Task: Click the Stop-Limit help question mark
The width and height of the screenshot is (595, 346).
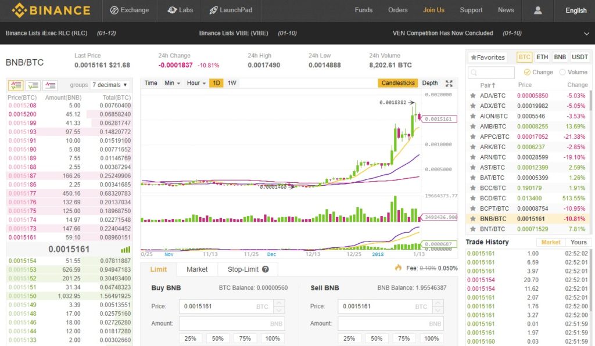Action: pos(265,269)
